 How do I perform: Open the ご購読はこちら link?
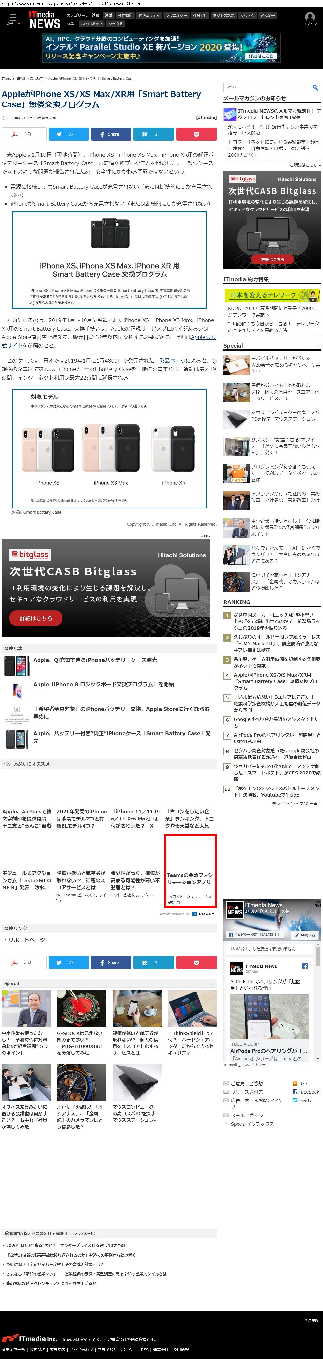[304, 165]
